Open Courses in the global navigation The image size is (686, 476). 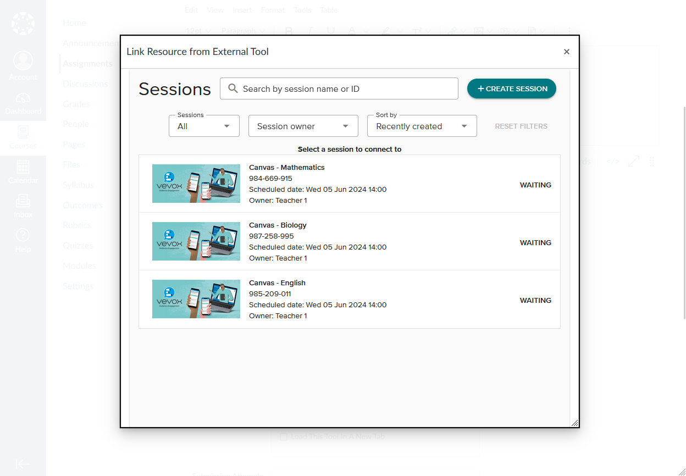coord(23,137)
